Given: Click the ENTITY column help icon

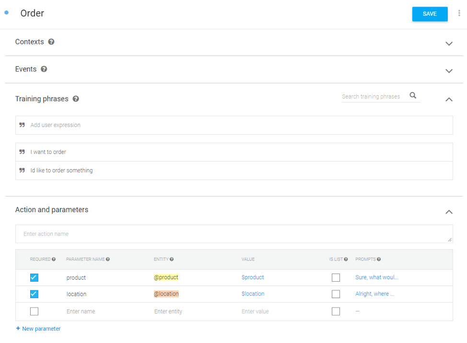Looking at the screenshot, I should [172, 260].
